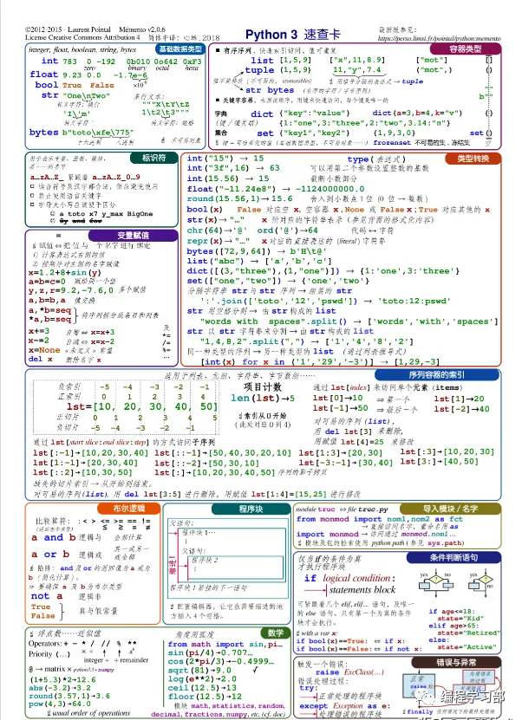Click the 导入模块/名字 header label
Image resolution: width=522 pixels, height=720 pixels.
click(450, 509)
